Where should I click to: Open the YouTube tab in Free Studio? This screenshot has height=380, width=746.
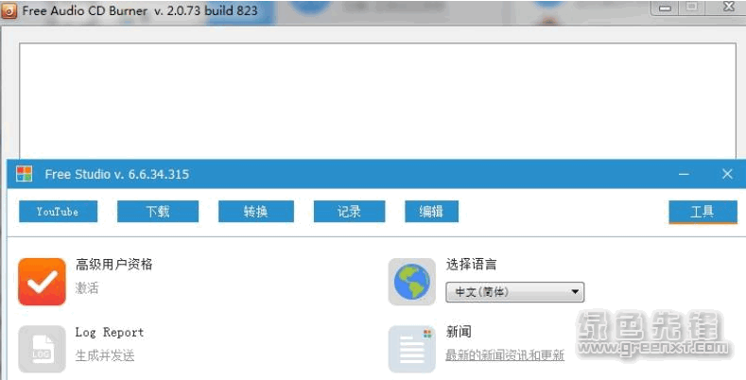(x=58, y=211)
